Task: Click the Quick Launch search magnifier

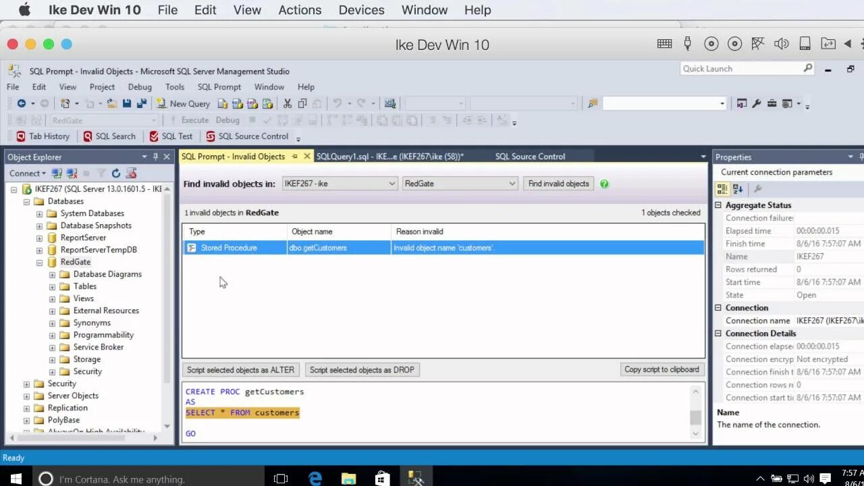Action: tap(807, 68)
